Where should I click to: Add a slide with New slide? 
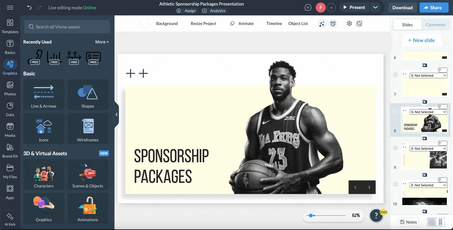click(421, 40)
